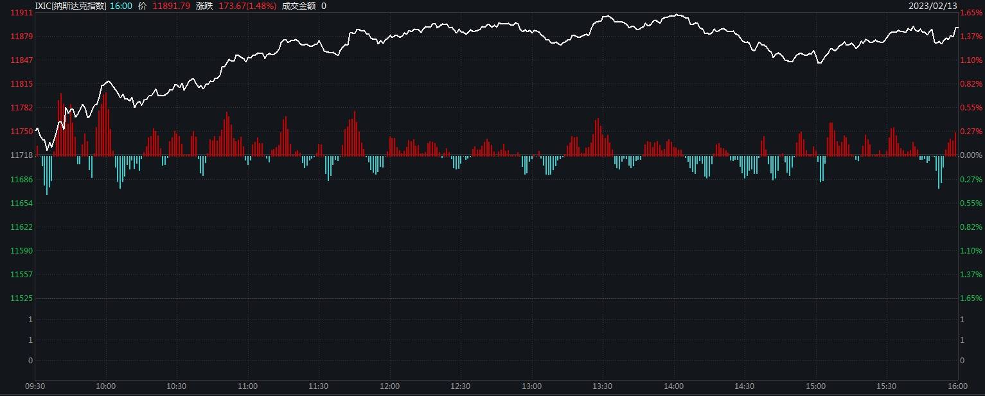Click the 16:00 closing time axis label

[x=957, y=386]
